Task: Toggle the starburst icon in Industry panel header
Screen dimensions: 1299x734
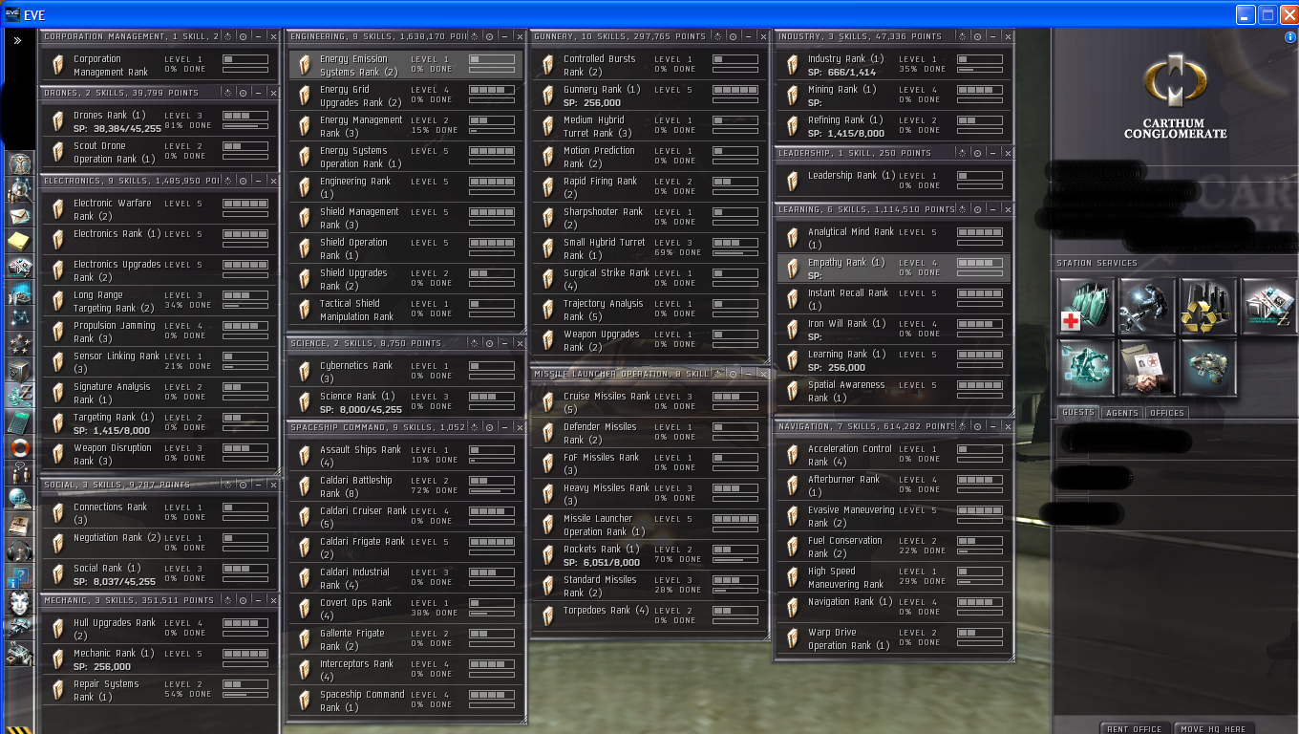Action: point(963,36)
